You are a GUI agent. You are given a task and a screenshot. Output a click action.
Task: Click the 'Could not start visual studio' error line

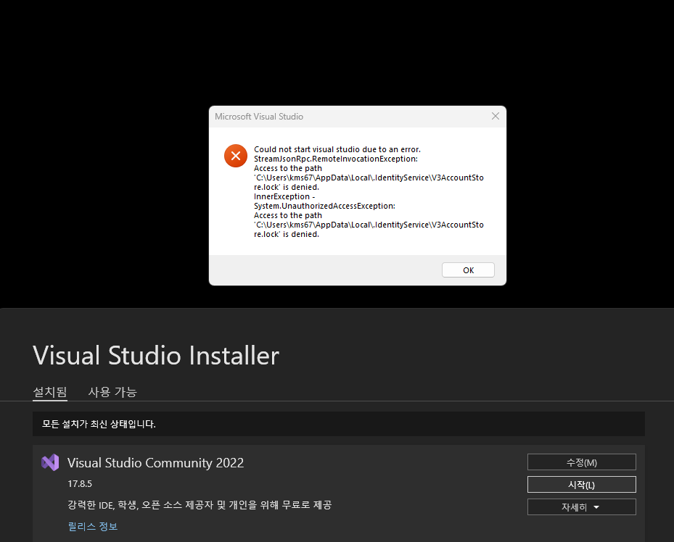337,149
